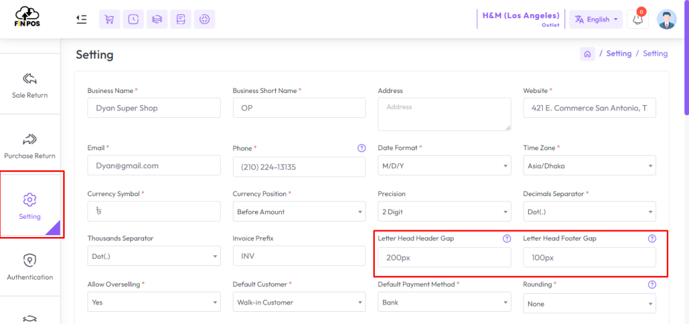Screen dimensions: 689x324
Task: Open the Rounding dropdown showing None
Action: click(x=589, y=303)
